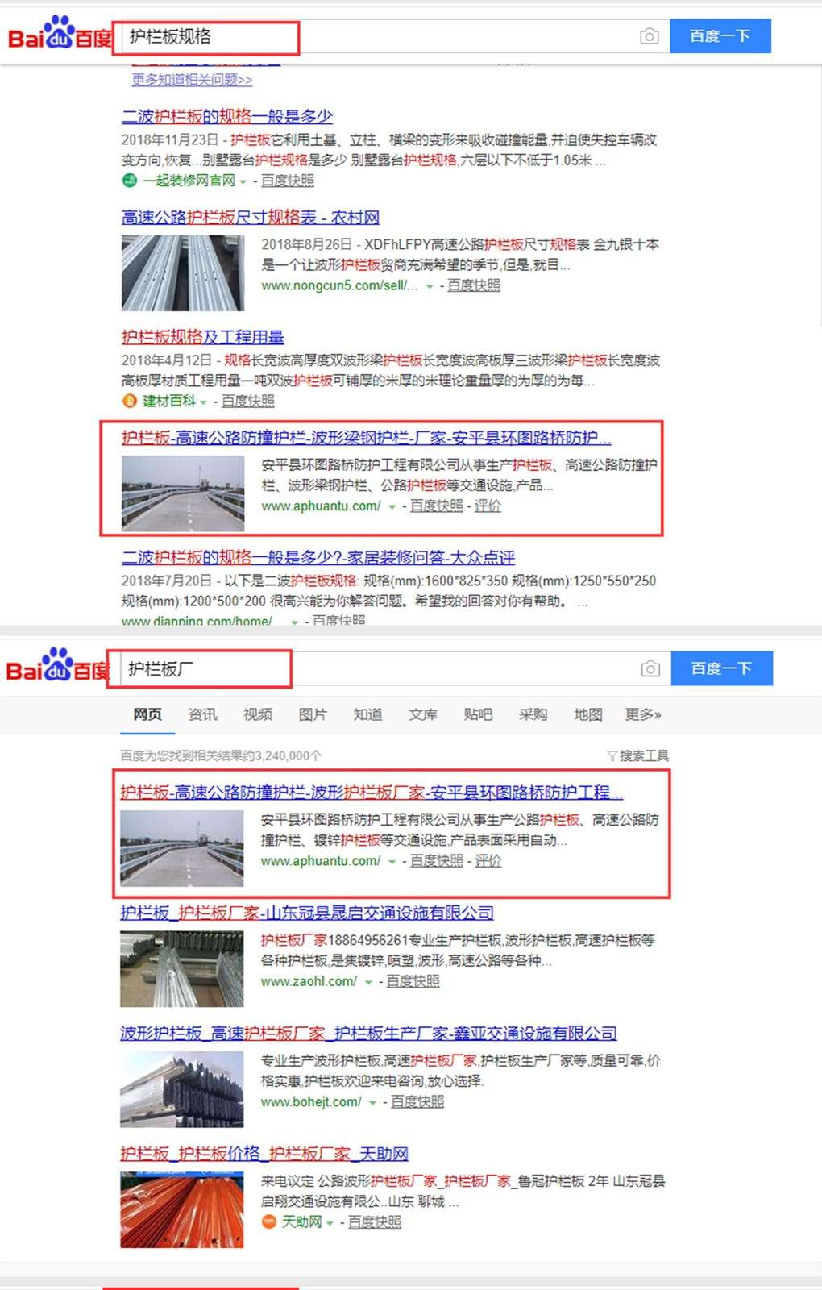822x1290 pixels.
Task: Expand dropdown arrow next to 一起装修网官网
Action: [243, 181]
